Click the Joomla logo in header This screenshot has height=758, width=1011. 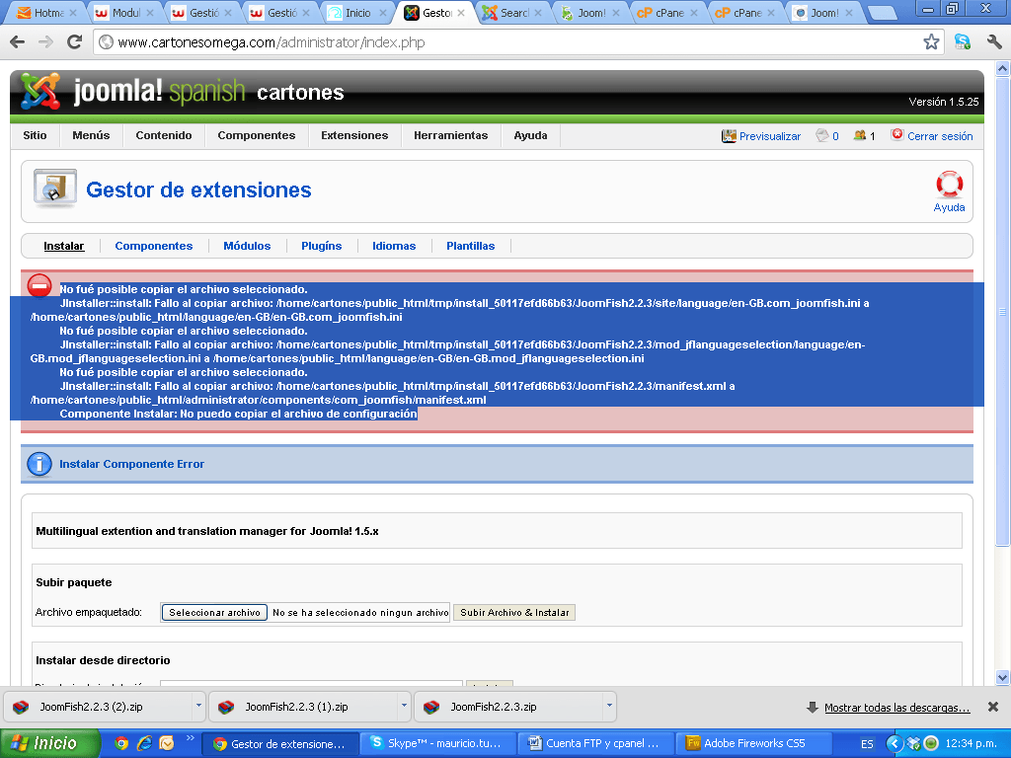(39, 91)
